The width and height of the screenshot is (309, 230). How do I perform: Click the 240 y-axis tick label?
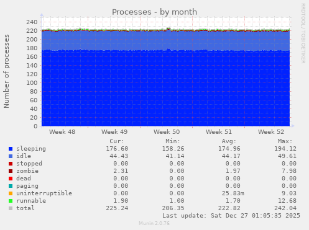pyautogui.click(x=32, y=22)
